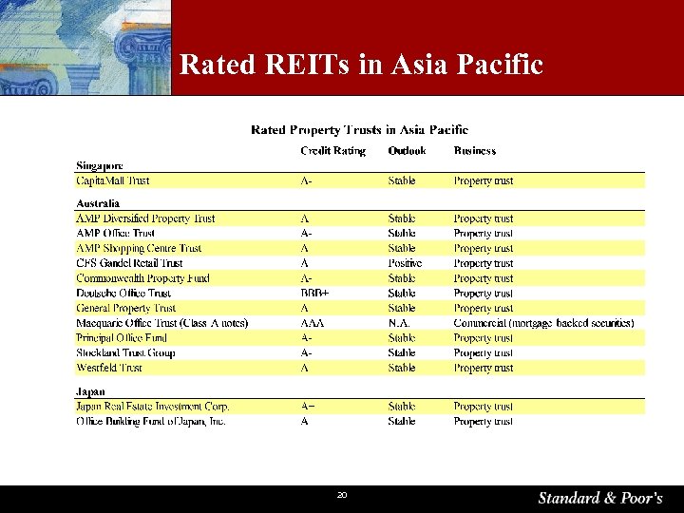Click the 'Outlook' column header
684x513 pixels.
coord(407,150)
